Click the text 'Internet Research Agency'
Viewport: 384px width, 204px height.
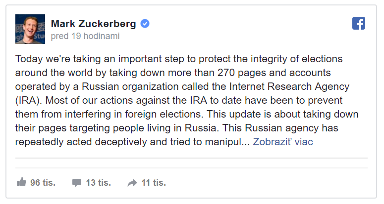click(x=289, y=86)
